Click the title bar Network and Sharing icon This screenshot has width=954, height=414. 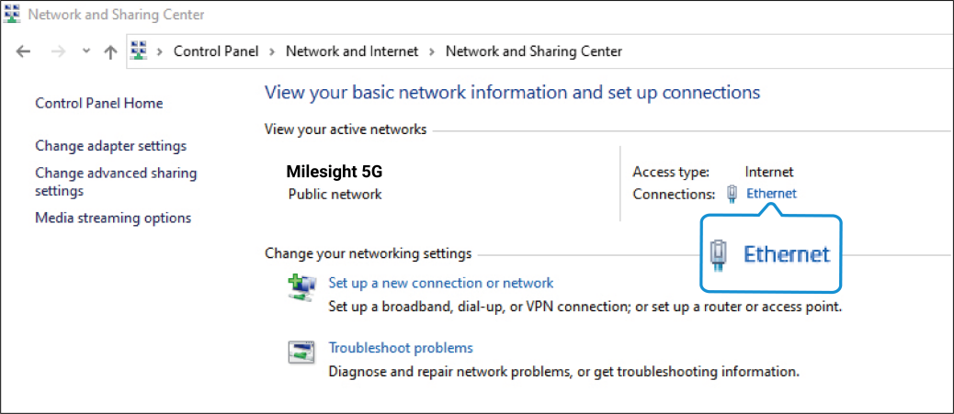[13, 15]
